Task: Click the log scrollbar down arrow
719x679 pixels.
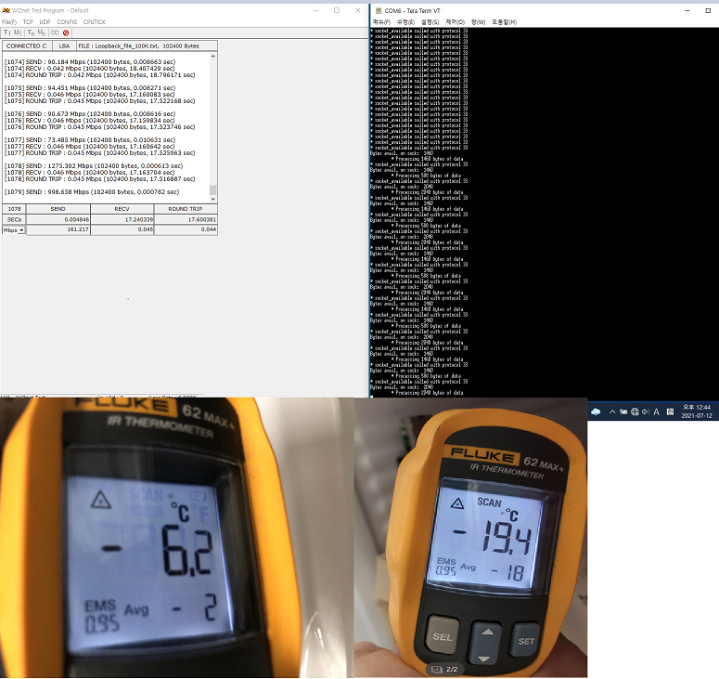Action: (212, 199)
